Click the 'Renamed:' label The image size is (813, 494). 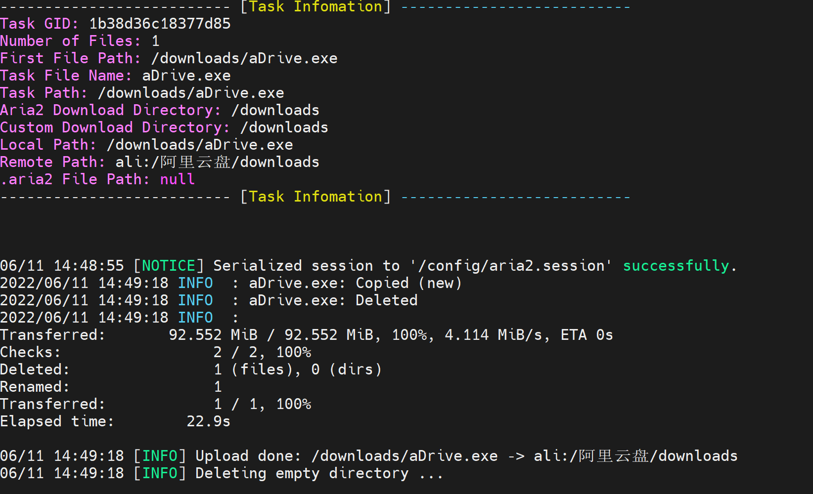(35, 387)
